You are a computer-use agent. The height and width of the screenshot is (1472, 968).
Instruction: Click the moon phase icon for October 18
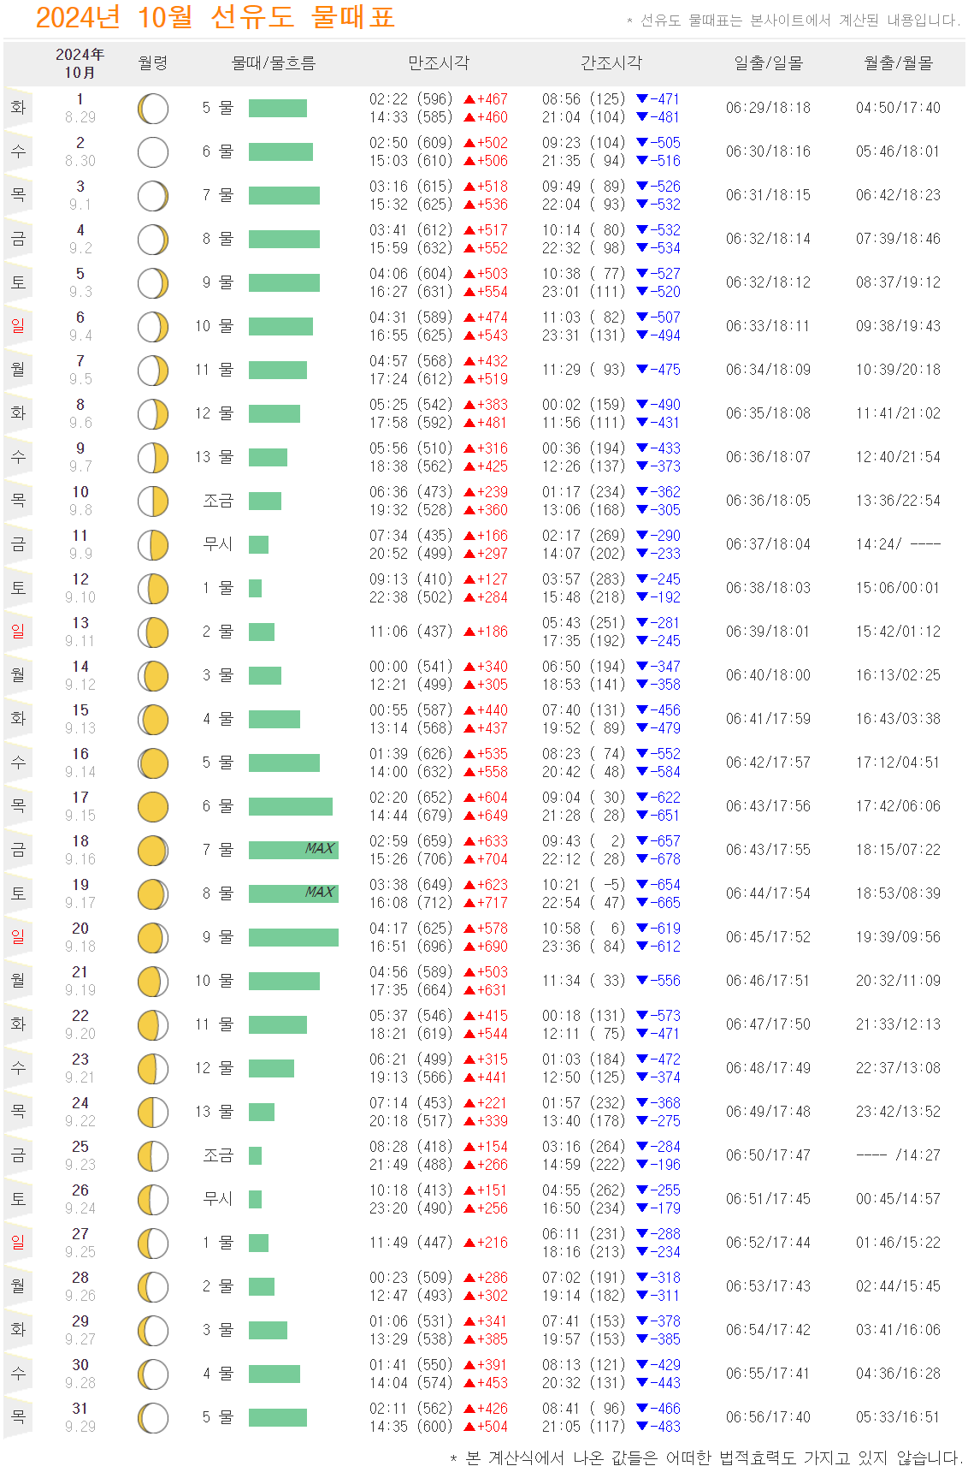point(153,851)
